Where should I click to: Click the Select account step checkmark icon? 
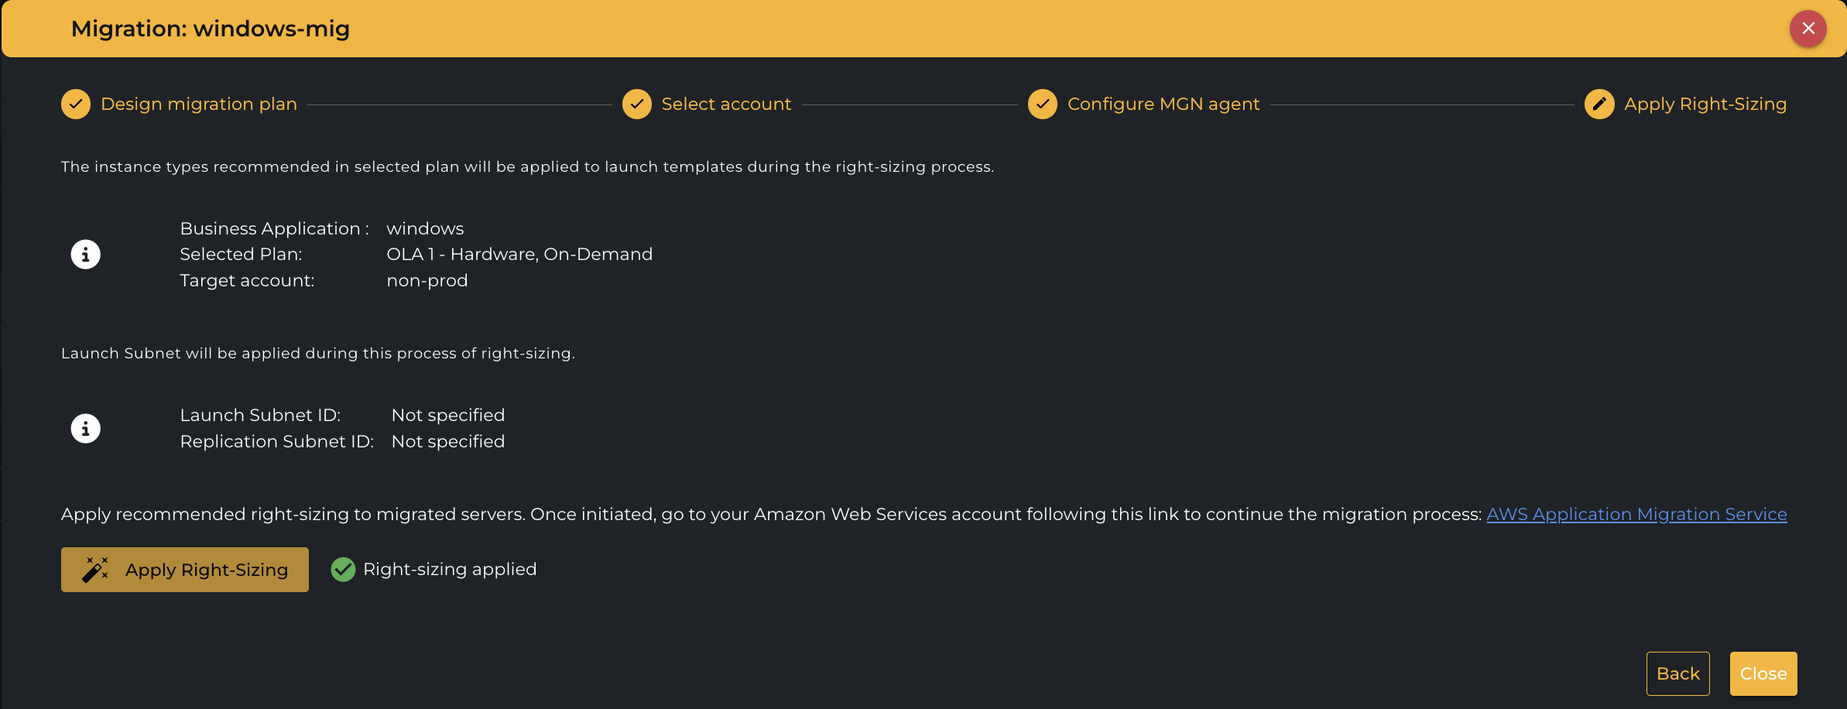coord(636,104)
